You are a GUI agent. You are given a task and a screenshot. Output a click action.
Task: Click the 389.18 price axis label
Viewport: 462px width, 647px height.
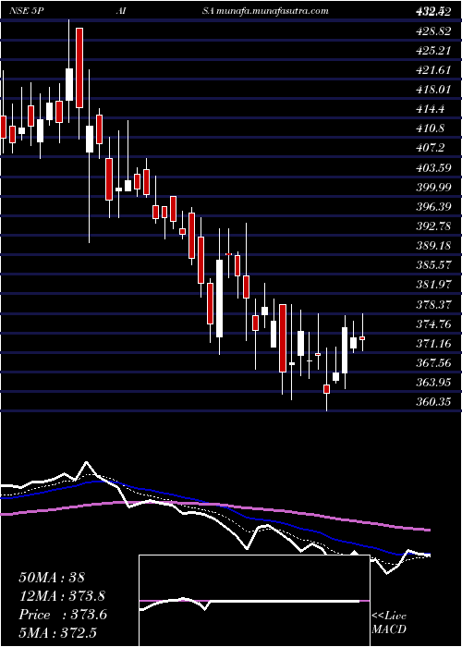pyautogui.click(x=432, y=246)
